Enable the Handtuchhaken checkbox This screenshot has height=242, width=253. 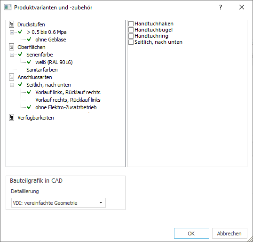[x=131, y=24]
